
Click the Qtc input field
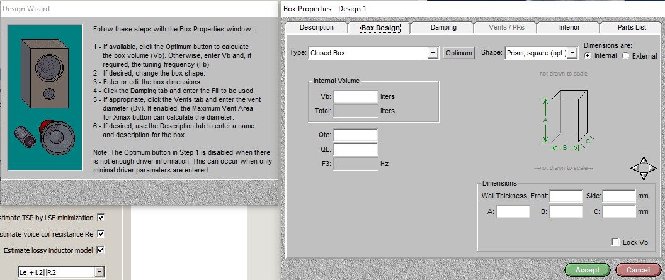[x=355, y=135]
